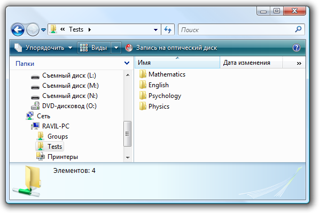Viewport: 320px width, 213px height.
Task: Click the Psychology folder icon
Action: [143, 95]
